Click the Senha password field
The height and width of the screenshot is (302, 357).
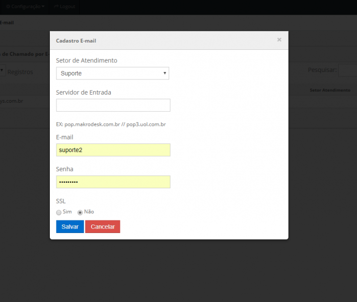[x=113, y=182]
